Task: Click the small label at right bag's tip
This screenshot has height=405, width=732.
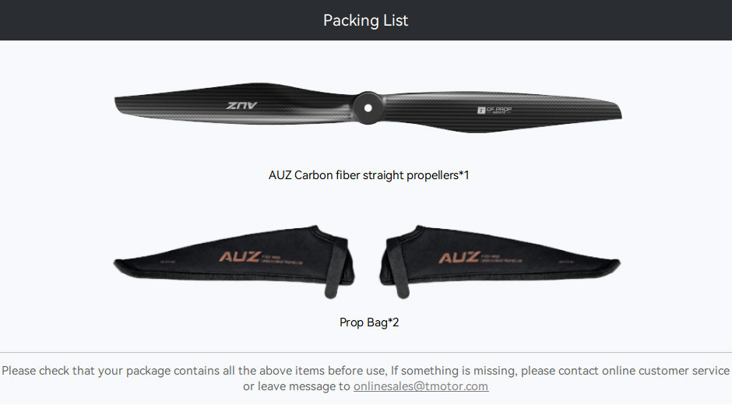Action: coord(566,262)
